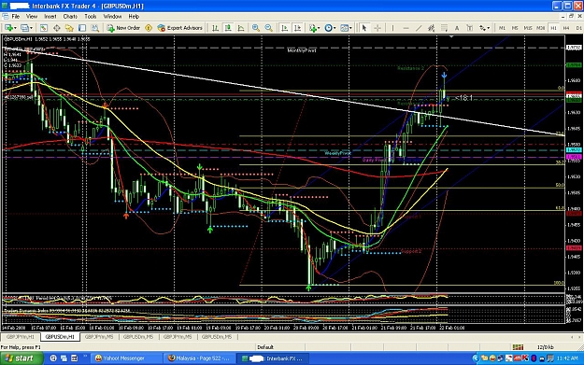Click the New Order button
The image size is (584, 365).
(123, 28)
